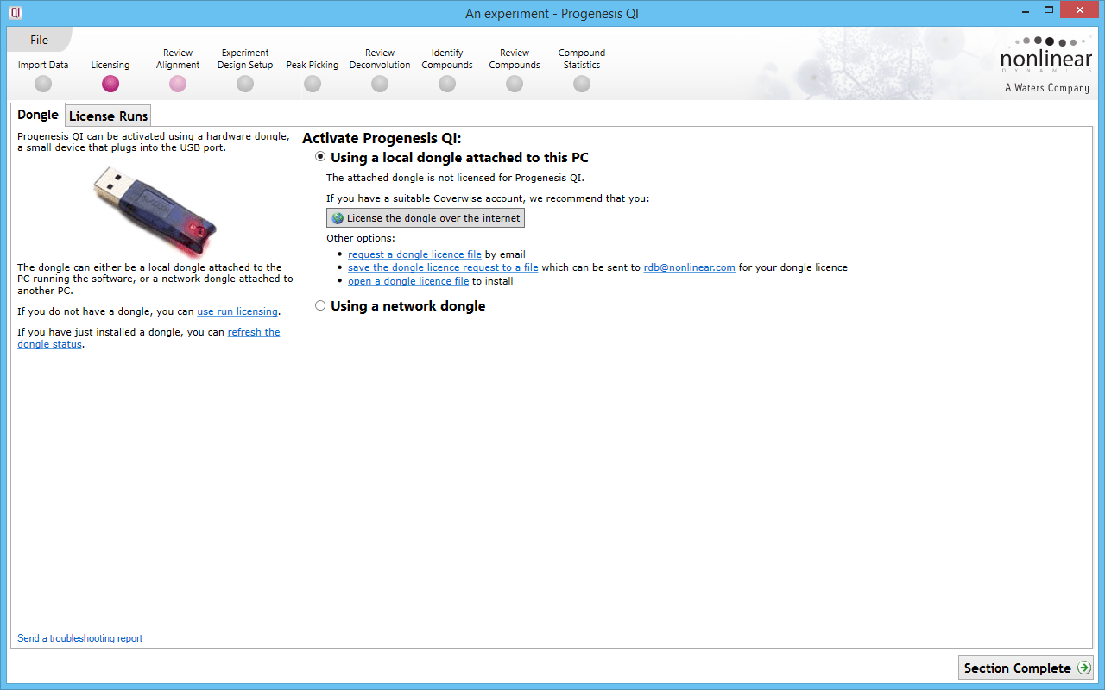Click the nonlinear dynamics logo
Viewport: 1105px width, 690px height.
(1046, 65)
